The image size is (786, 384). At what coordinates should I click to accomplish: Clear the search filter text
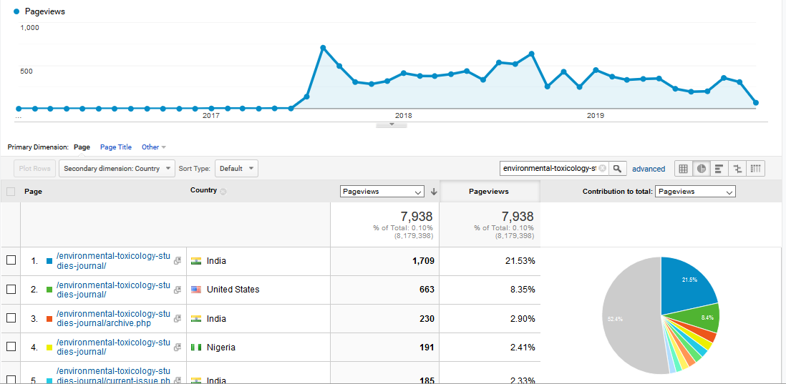[x=602, y=169]
